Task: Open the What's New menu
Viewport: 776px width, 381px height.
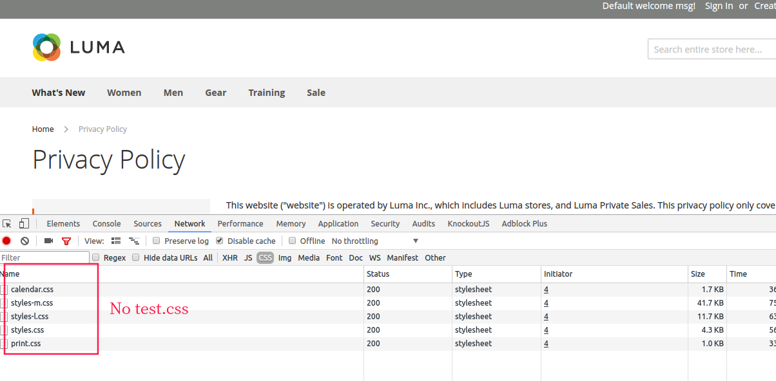Action: (59, 93)
